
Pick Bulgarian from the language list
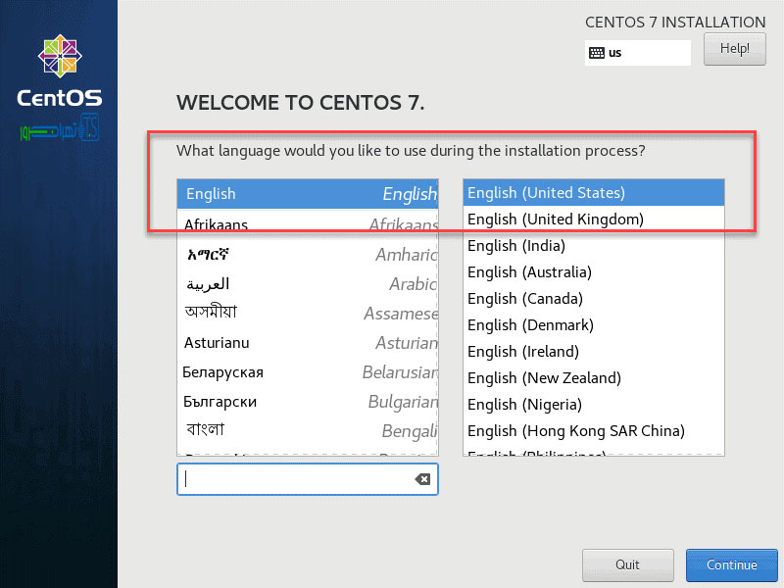point(307,402)
